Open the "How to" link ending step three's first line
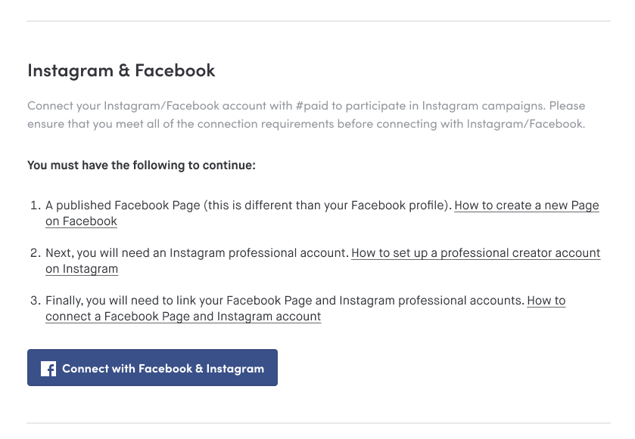 point(546,301)
